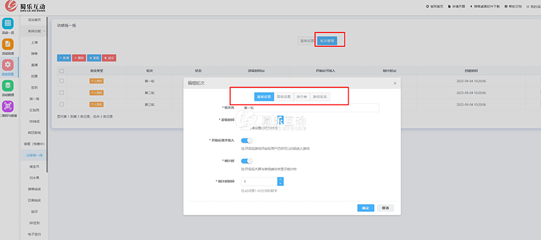This screenshot has height=240, width=541.
Task: Increase the 倒计时时间 value with up arrow
Action: tap(281, 179)
